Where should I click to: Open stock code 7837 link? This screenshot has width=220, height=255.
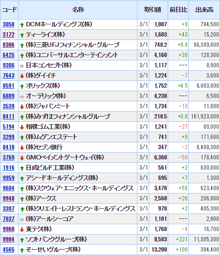click(8, 219)
